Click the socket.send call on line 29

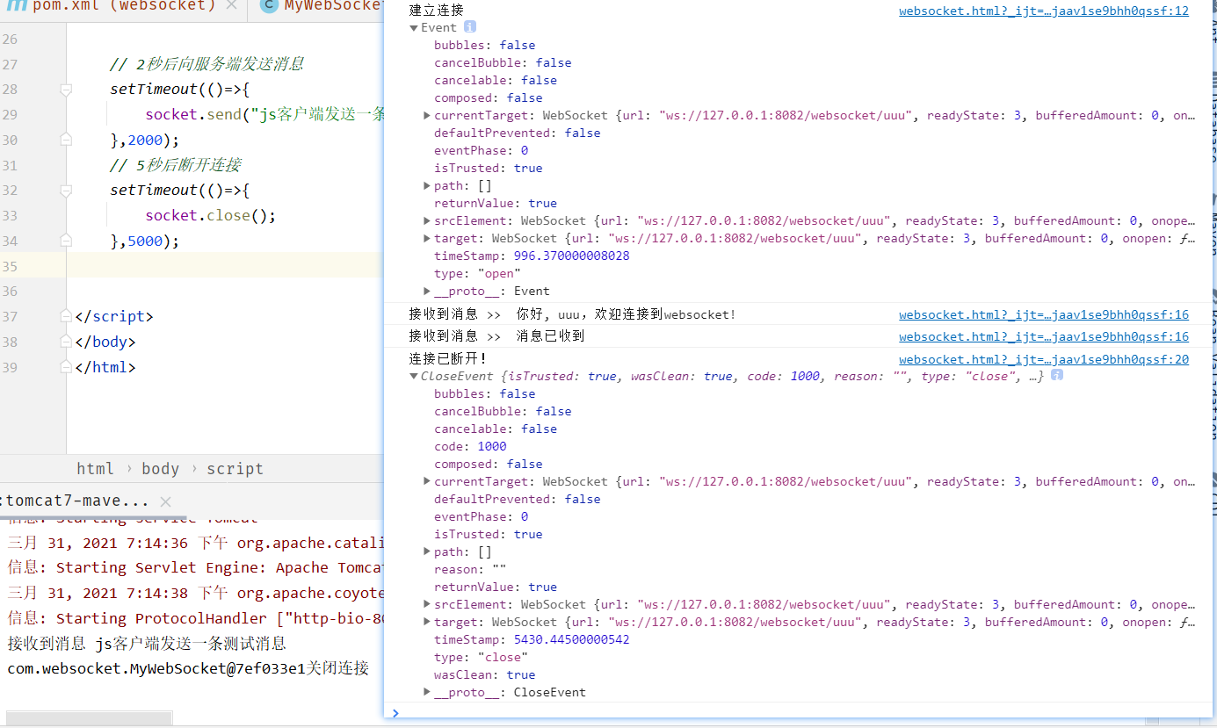click(264, 114)
